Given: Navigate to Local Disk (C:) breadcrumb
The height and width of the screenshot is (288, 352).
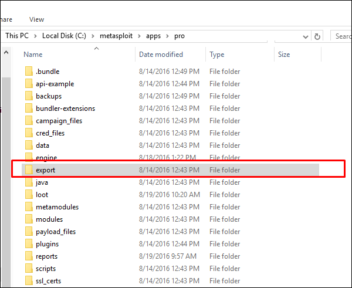Looking at the screenshot, I should tap(64, 36).
